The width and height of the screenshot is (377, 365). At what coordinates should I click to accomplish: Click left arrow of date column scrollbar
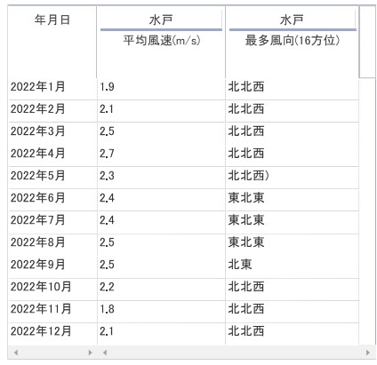pyautogui.click(x=16, y=353)
